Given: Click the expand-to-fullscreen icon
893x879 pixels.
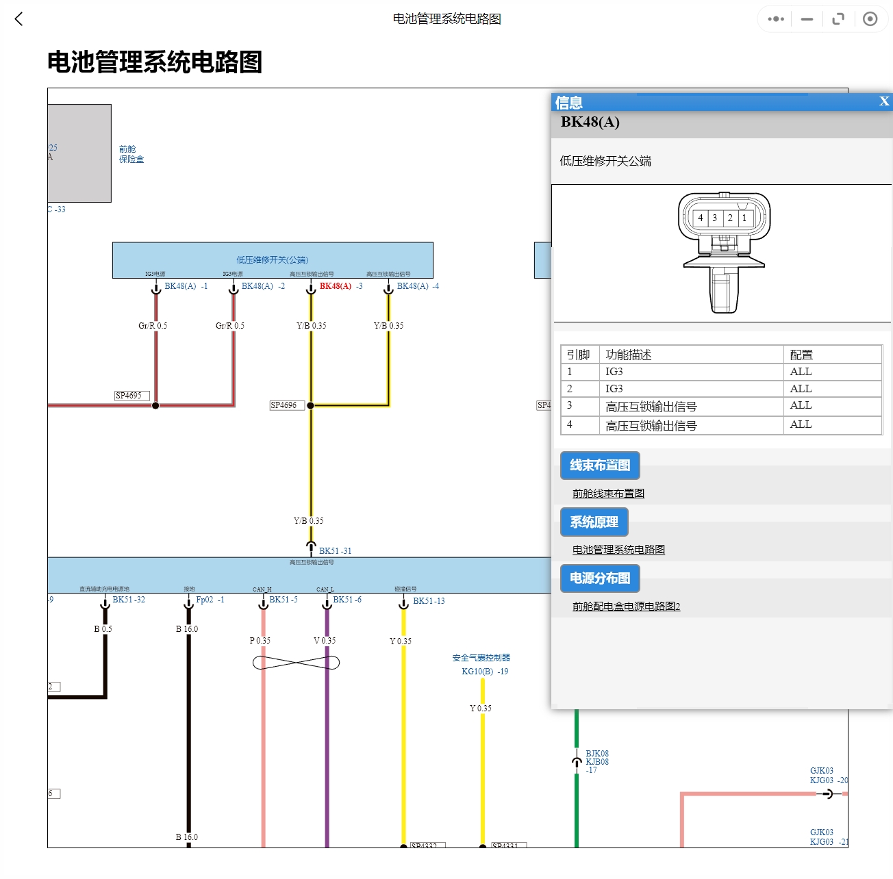Looking at the screenshot, I should [838, 18].
